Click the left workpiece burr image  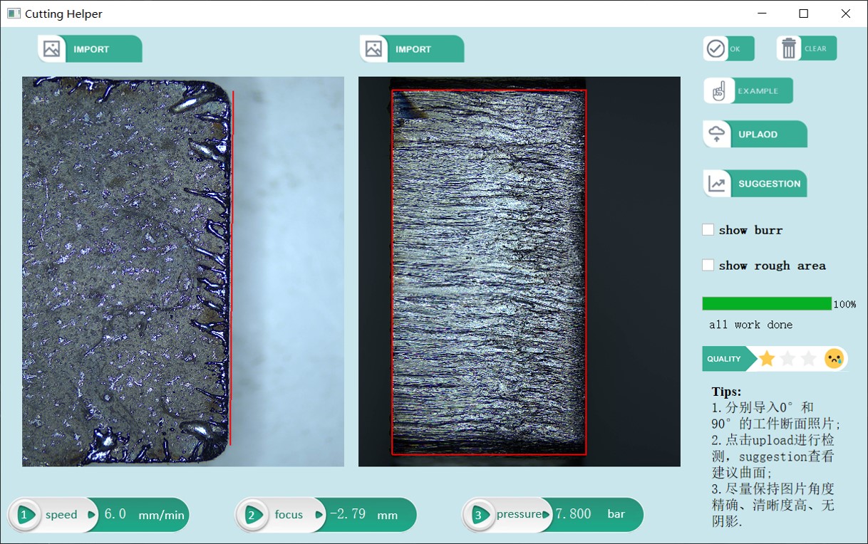pos(182,271)
